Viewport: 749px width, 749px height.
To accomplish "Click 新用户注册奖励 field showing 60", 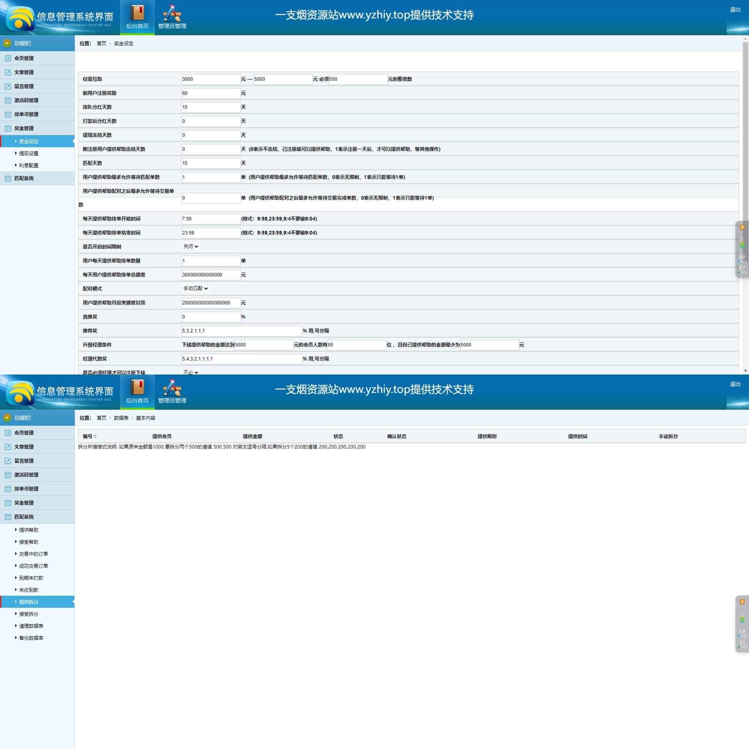I will [211, 93].
